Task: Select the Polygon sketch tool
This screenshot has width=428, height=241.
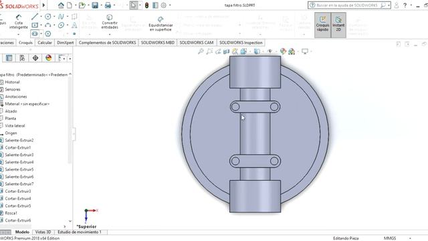Action: (47, 33)
